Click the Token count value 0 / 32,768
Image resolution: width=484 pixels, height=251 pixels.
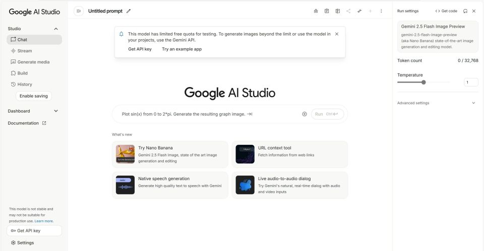click(x=468, y=60)
